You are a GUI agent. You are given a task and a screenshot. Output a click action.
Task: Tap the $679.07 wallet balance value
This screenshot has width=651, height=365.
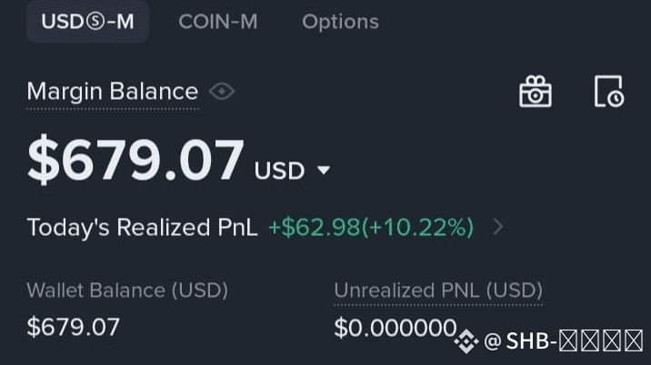(x=74, y=327)
